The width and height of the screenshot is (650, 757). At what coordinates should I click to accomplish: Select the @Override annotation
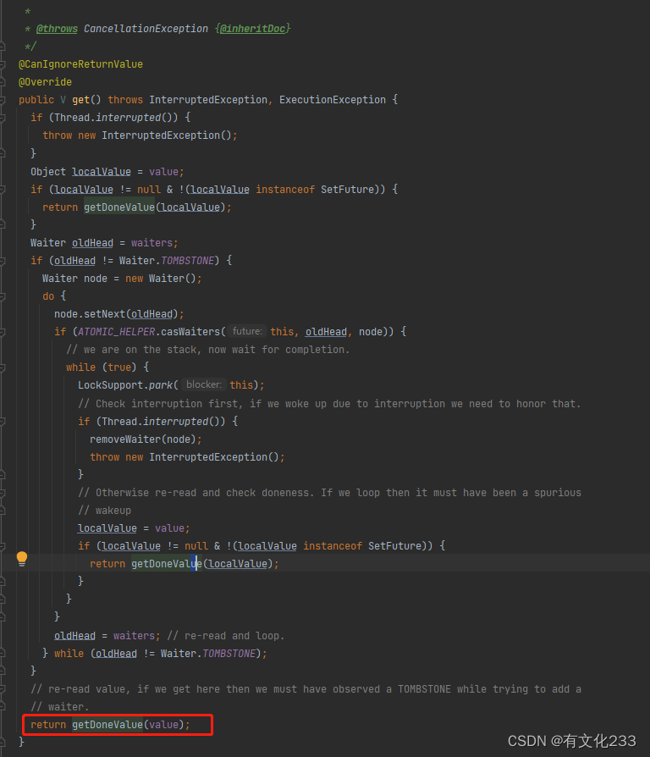(x=45, y=82)
